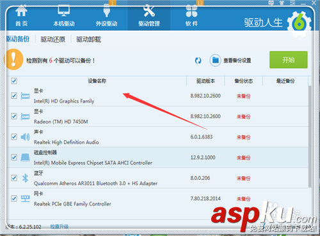Select Realtek PCIe GBE Family Controller text
This screenshot has width=320, height=236.
pyautogui.click(x=72, y=204)
